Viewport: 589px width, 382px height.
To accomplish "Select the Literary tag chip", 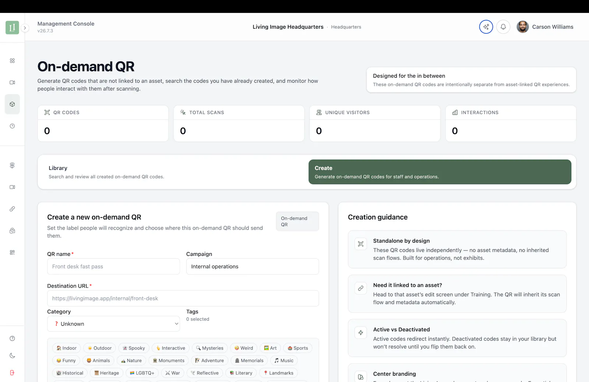I will pos(241,373).
